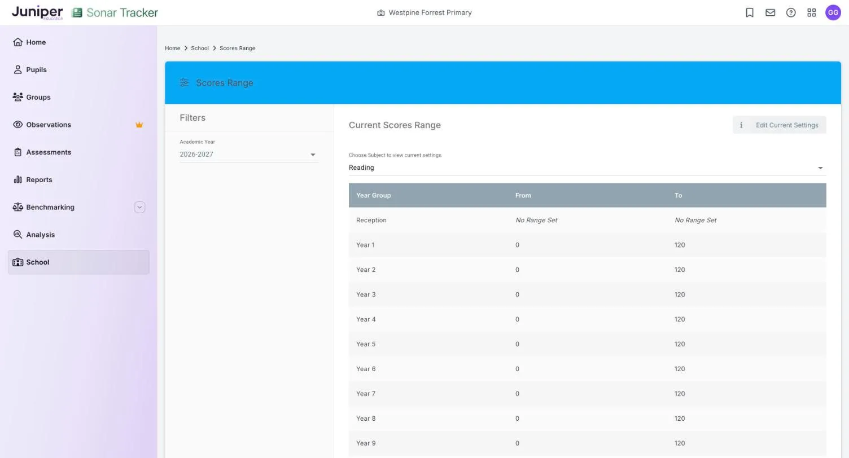Go to Analysis in the sidebar
This screenshot has height=458, width=849.
coord(78,235)
